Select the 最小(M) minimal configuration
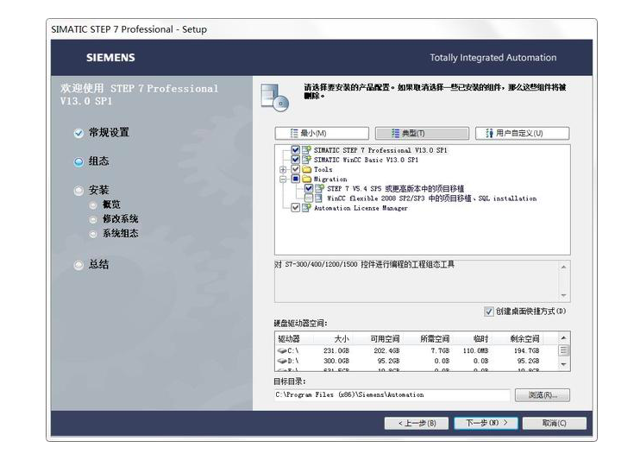 (x=322, y=133)
